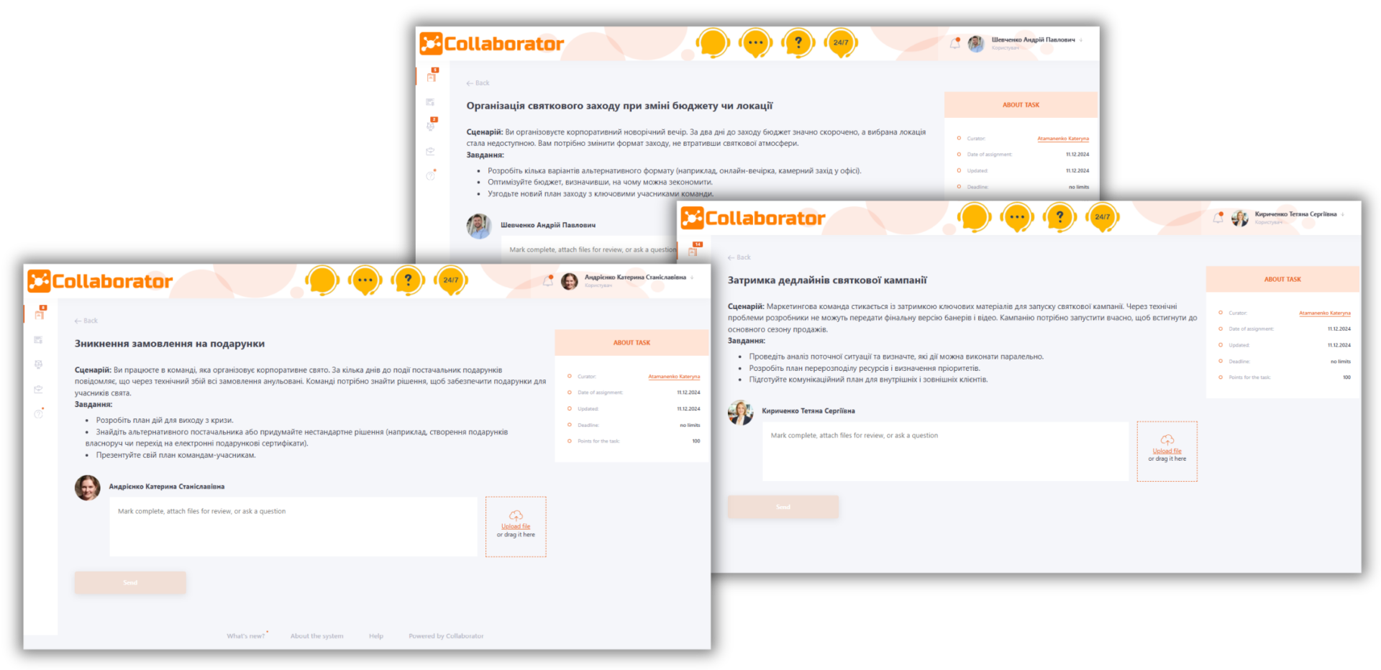Click the 24/7 support icon in Кириченко's window
The width and height of the screenshot is (1381, 670).
(x=1103, y=216)
